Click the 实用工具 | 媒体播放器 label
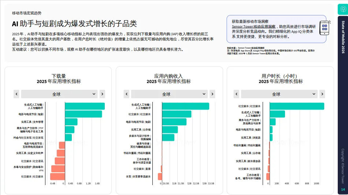 click(x=248, y=161)
